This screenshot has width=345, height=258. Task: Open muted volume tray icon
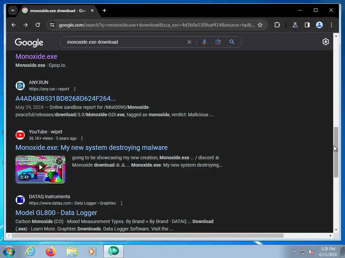(311, 252)
